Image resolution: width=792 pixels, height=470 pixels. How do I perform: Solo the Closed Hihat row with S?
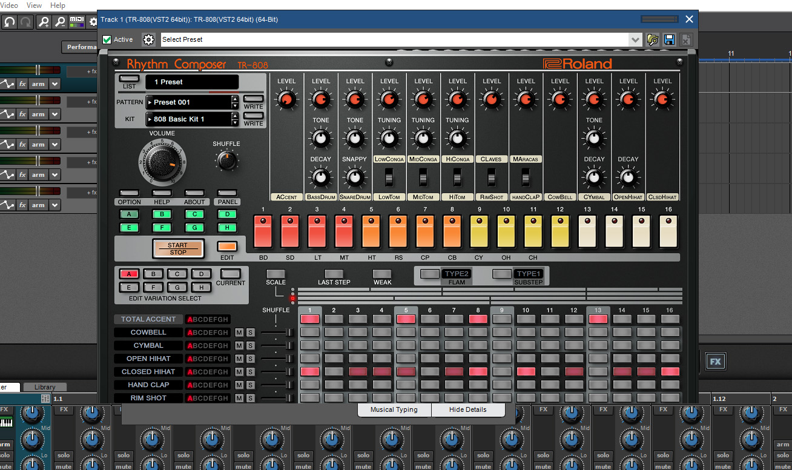click(x=250, y=372)
